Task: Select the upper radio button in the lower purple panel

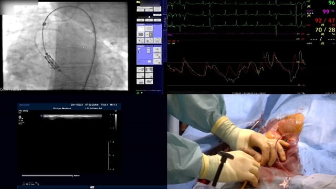Action: 139,49
